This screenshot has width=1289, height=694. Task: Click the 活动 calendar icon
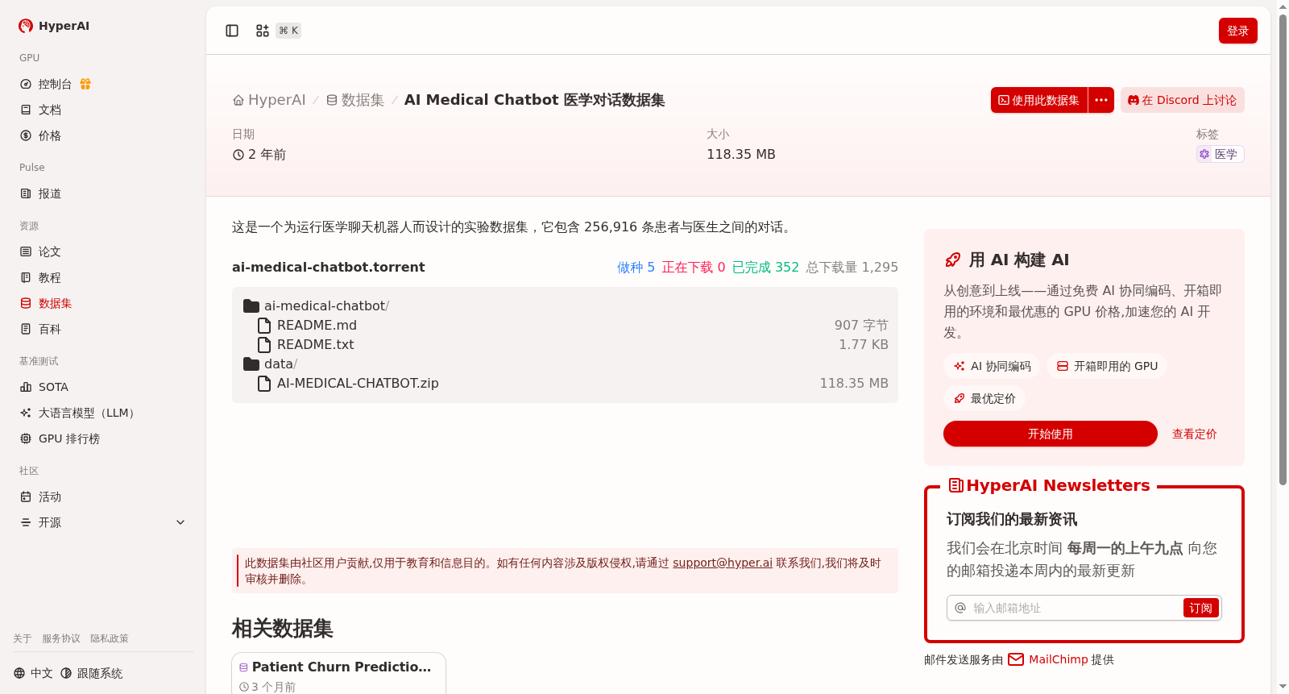coord(26,497)
